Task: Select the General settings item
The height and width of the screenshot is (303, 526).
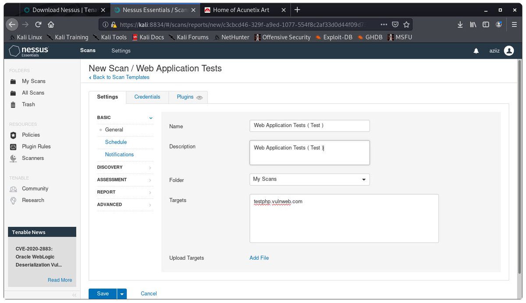Action: click(114, 130)
